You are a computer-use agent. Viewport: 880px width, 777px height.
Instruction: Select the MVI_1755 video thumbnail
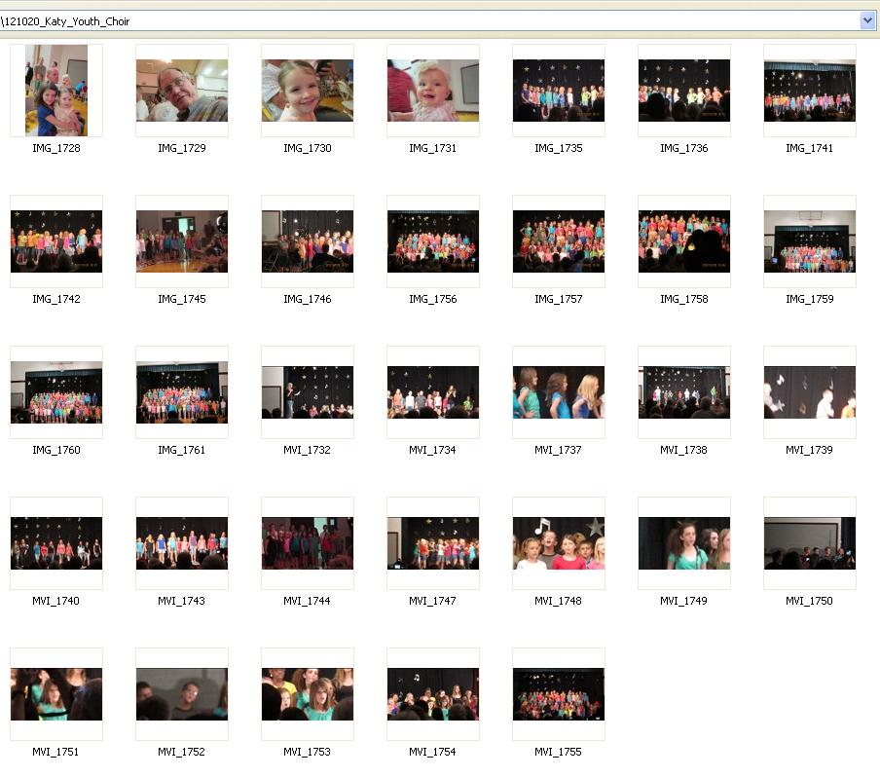click(559, 694)
